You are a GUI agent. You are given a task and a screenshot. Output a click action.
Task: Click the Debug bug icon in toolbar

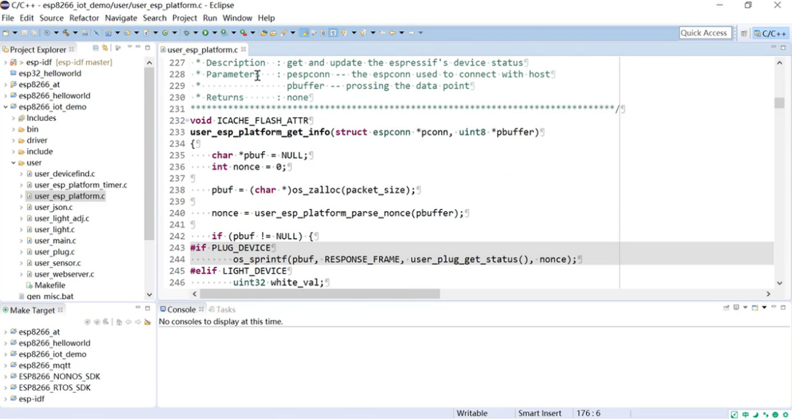point(186,33)
